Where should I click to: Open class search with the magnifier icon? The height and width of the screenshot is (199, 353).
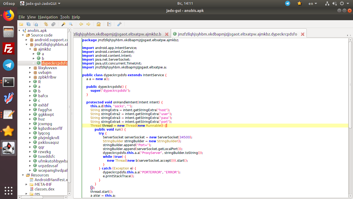(71, 24)
